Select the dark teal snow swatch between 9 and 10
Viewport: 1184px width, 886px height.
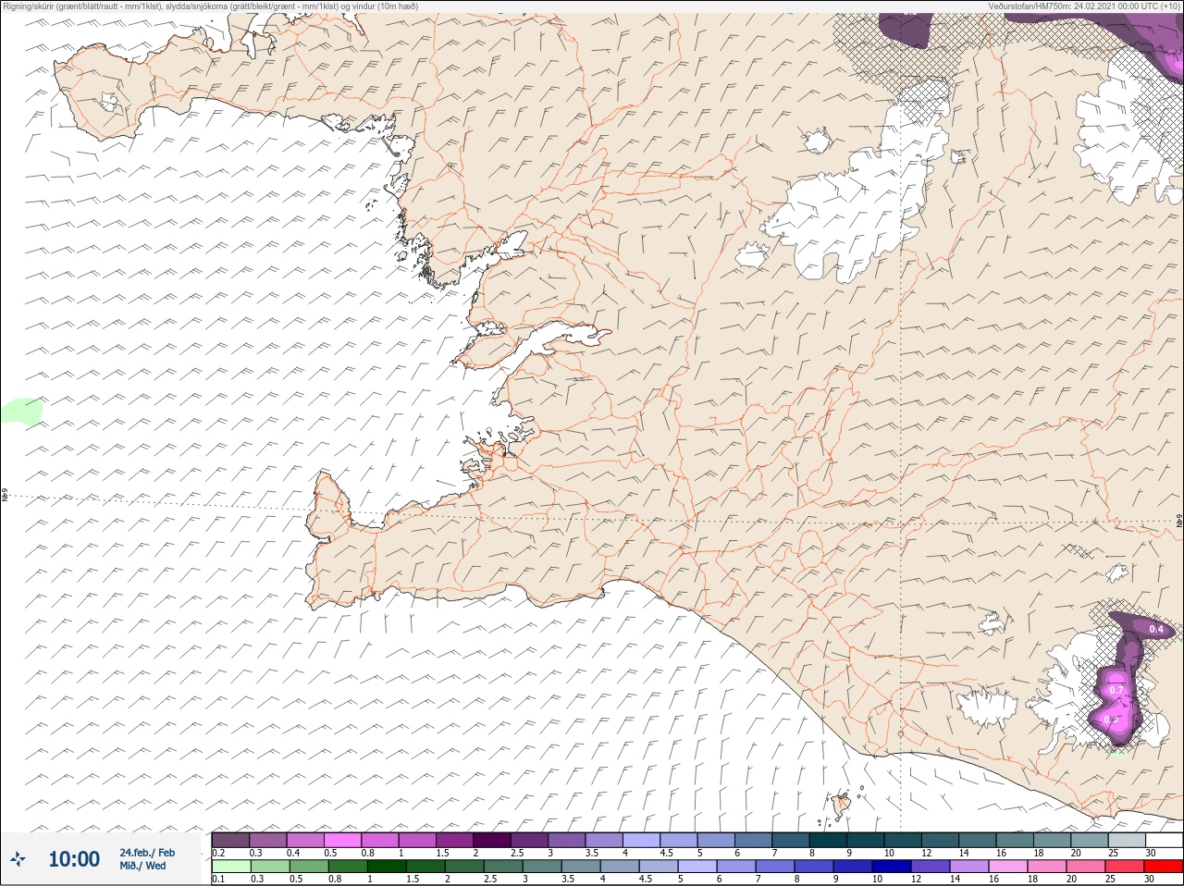coord(867,839)
